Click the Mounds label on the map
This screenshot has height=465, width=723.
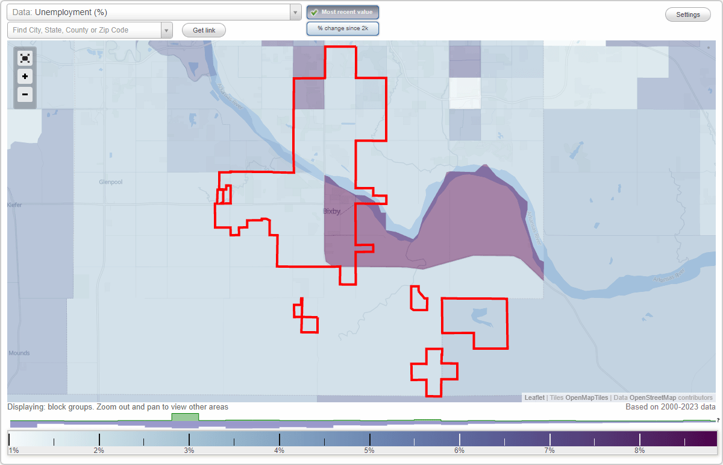coord(19,353)
